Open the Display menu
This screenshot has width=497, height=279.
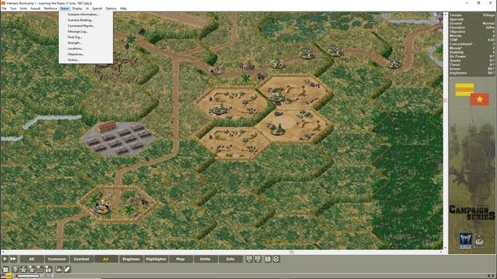pos(78,9)
